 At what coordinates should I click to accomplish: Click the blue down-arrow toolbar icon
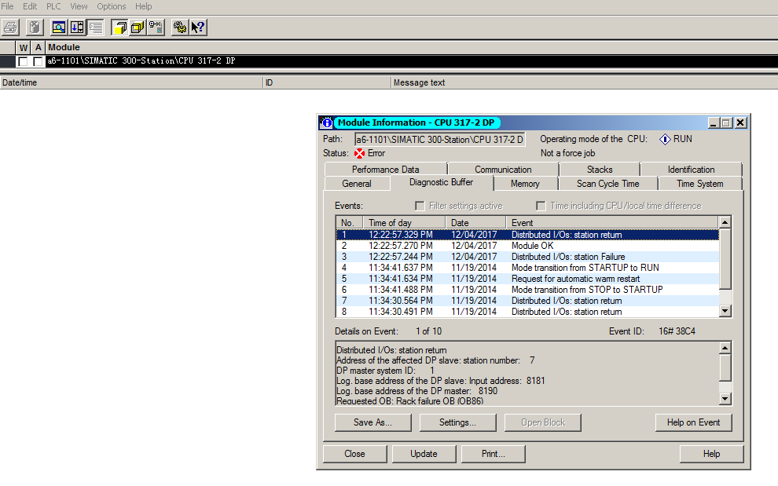click(x=77, y=27)
